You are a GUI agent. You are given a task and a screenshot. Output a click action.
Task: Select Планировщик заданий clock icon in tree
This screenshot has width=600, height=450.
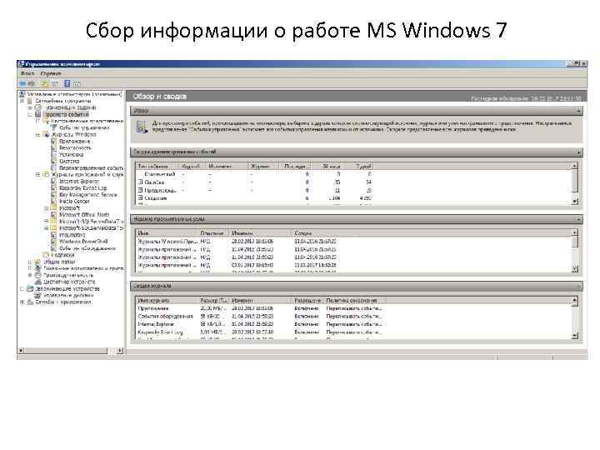point(38,107)
